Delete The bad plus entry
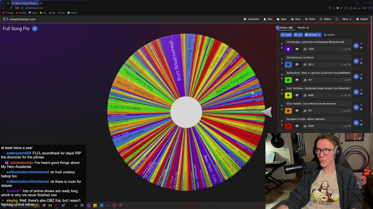Viewport: 373px width, 209px height. [361, 44]
